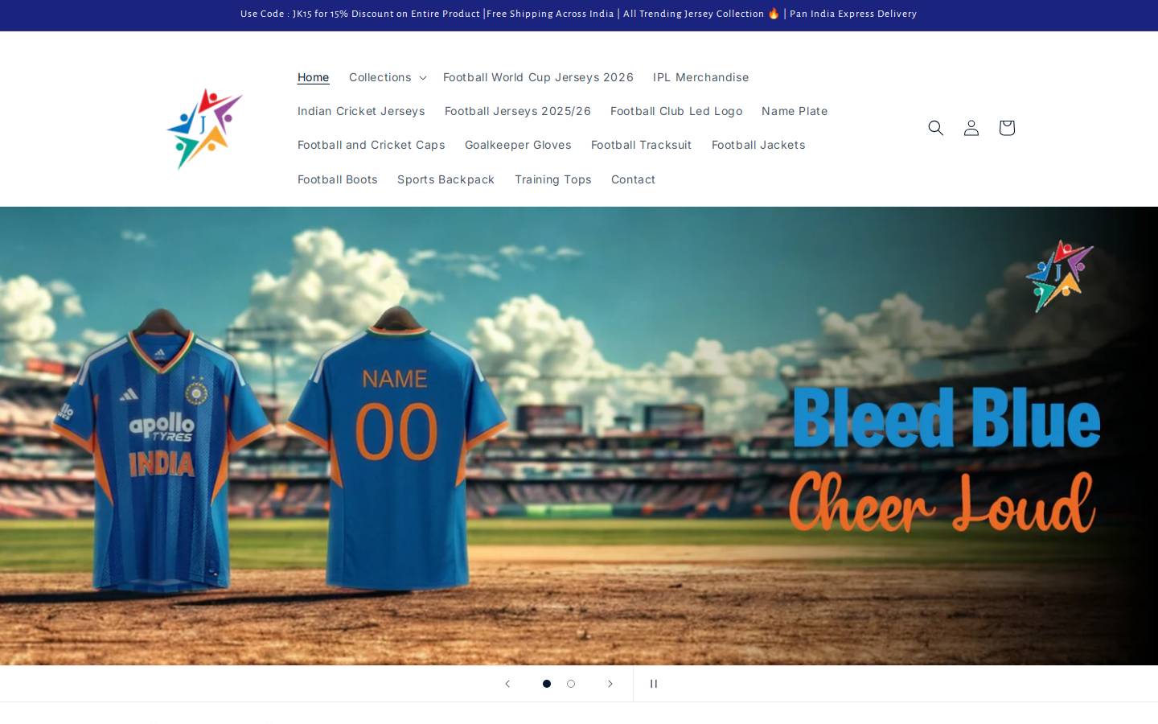Go to next slide arrow
The width and height of the screenshot is (1158, 724).
[x=610, y=684]
